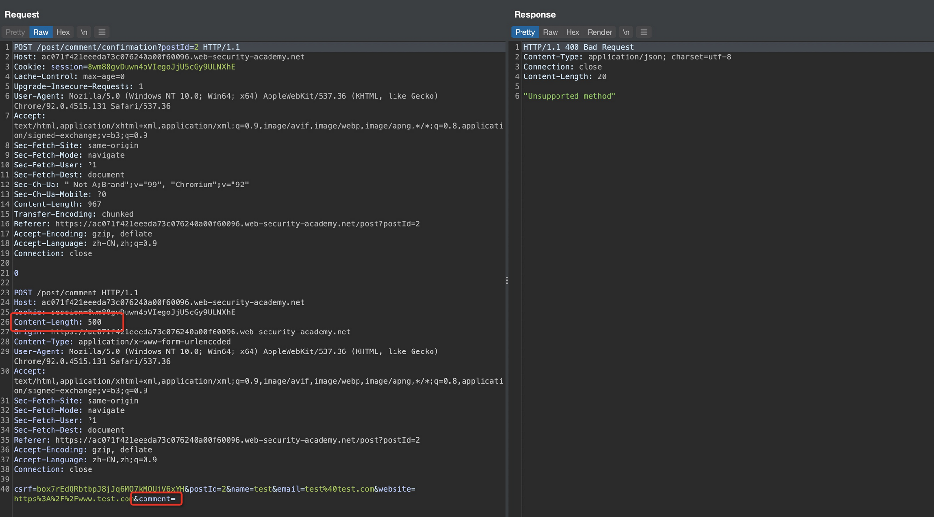Click the csrf token value in request body
The width and height of the screenshot is (934, 517).
click(x=110, y=489)
